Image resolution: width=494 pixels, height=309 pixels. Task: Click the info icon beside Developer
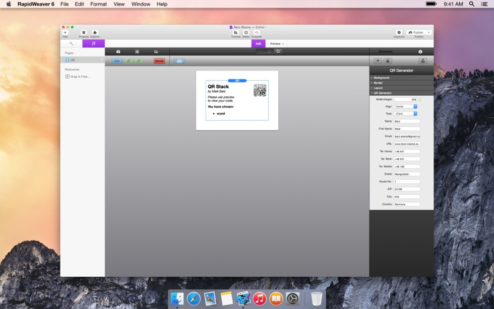(420, 51)
